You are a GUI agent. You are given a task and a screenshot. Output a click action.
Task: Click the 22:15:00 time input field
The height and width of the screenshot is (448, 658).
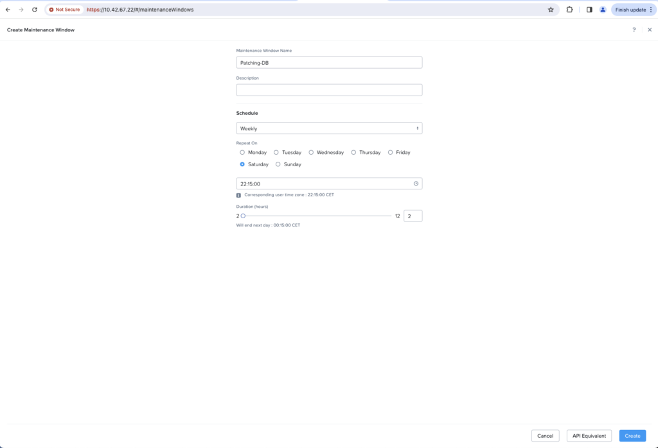[329, 184]
